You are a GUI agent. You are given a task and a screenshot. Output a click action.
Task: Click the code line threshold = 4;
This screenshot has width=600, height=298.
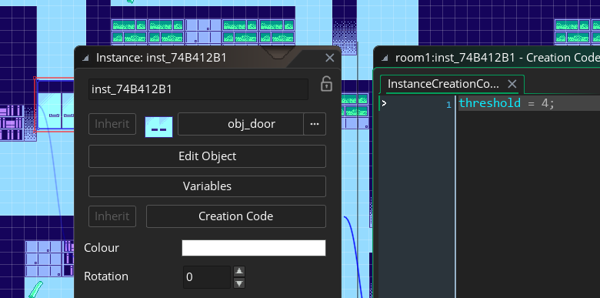[506, 103]
